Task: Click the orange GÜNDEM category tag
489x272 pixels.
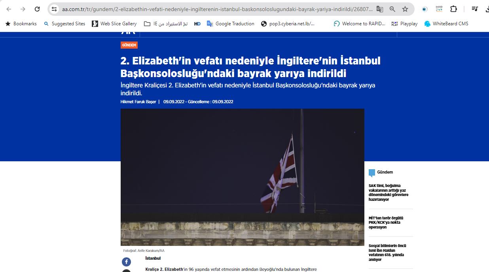Action: [x=129, y=45]
